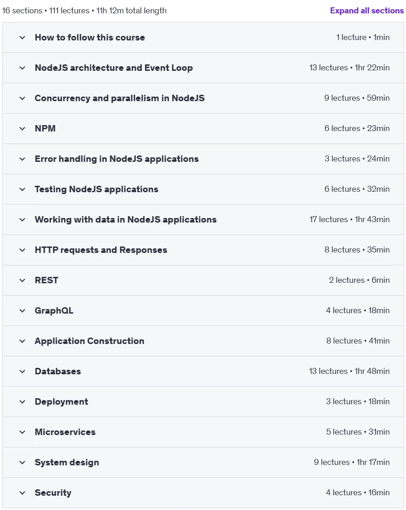Click the 13 lectures 1hr 48min label
Viewport: 406px width, 510px height.
click(349, 371)
